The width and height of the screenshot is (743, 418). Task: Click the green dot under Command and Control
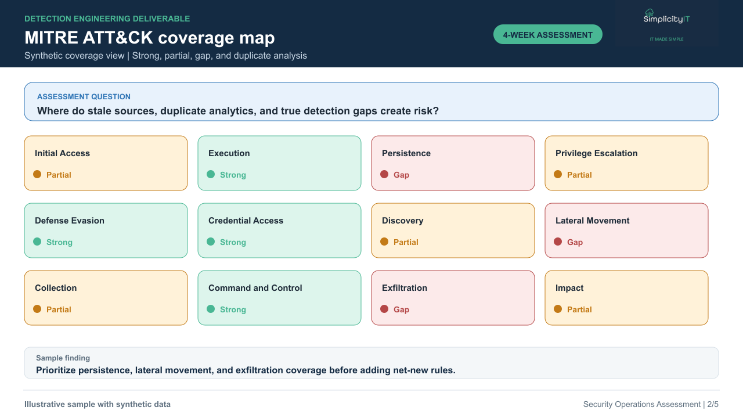point(211,309)
